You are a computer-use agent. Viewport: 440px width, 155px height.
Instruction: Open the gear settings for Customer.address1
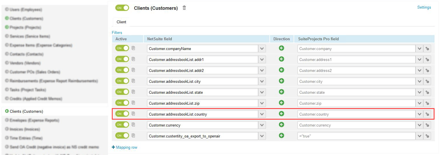(427, 60)
